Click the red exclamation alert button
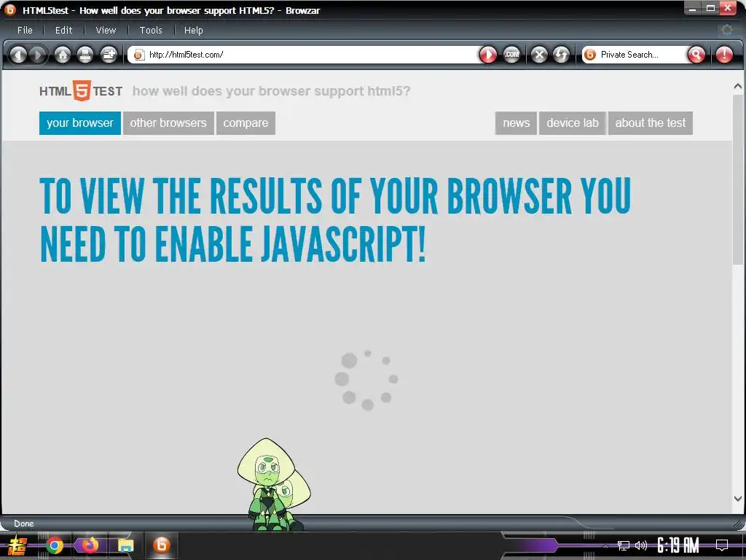The image size is (746, 560). pyautogui.click(x=724, y=55)
